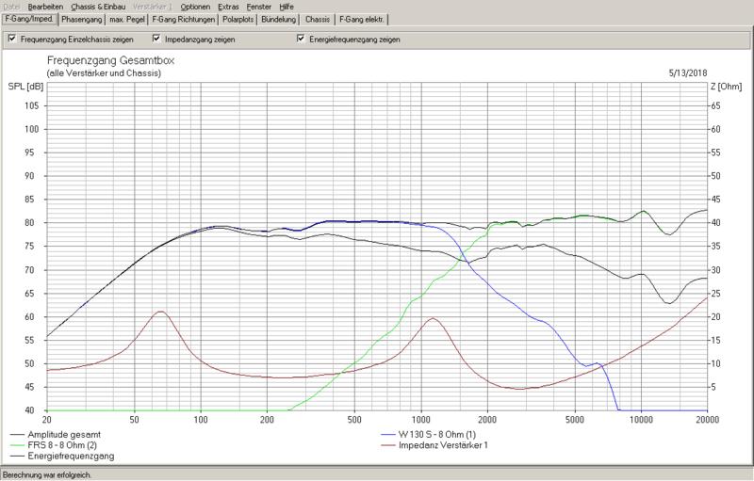
Task: Open the Fenster menu
Action: (260, 7)
